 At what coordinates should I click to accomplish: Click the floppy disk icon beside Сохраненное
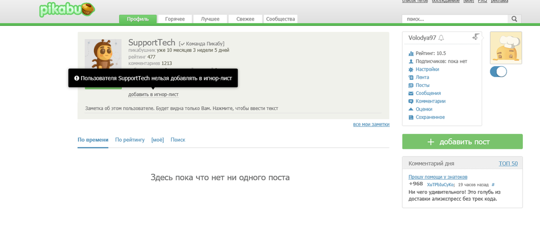click(x=410, y=117)
